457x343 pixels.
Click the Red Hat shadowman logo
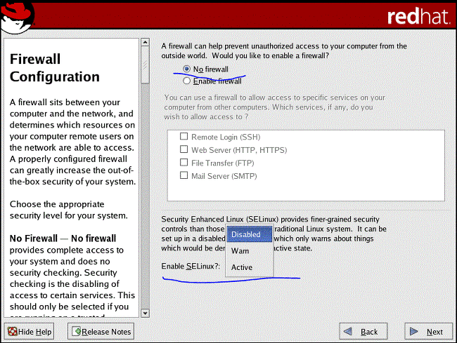[17, 17]
